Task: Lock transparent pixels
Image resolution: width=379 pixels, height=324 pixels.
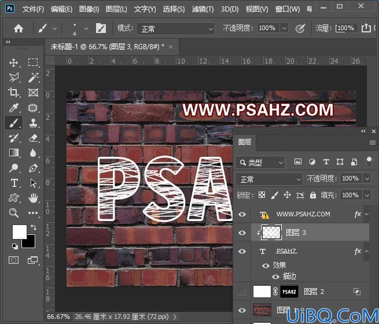Action: pos(262,195)
